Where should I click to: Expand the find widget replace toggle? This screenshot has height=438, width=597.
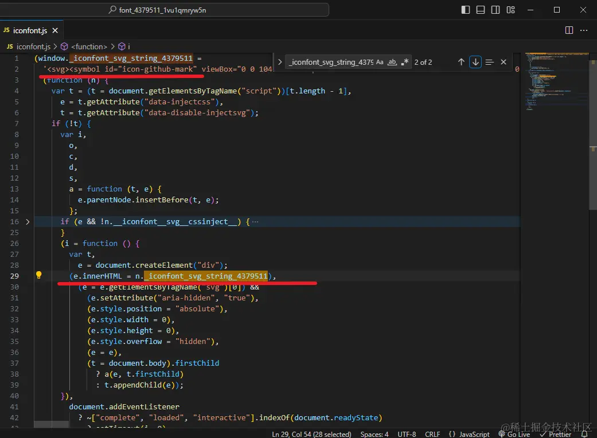(x=280, y=62)
